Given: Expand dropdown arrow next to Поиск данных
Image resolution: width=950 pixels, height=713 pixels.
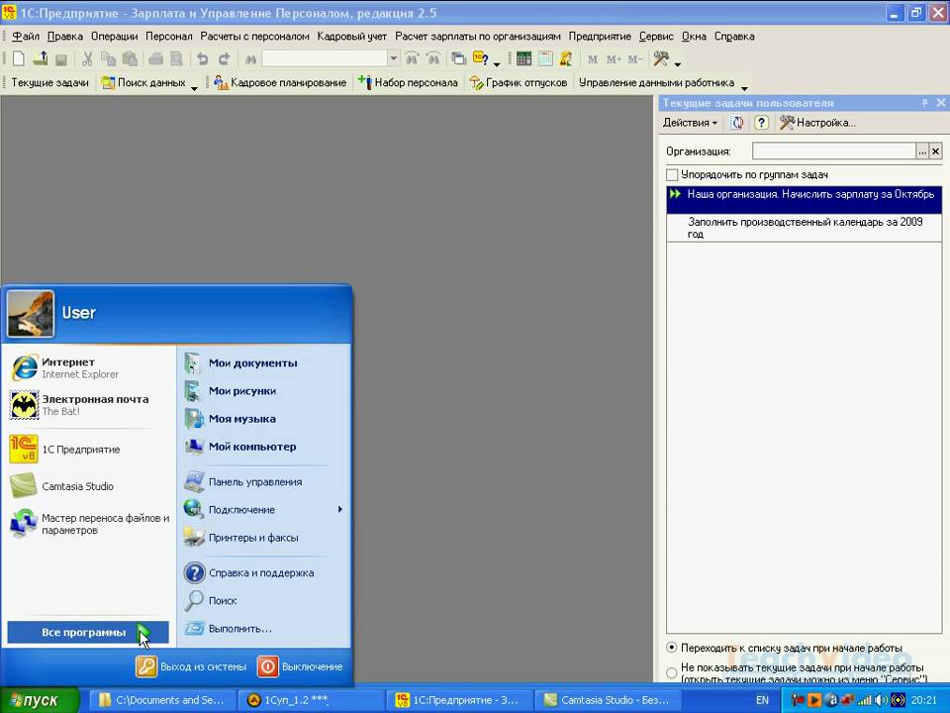Looking at the screenshot, I should (194, 87).
